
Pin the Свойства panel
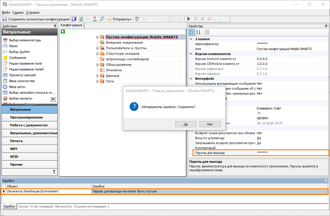point(326,26)
